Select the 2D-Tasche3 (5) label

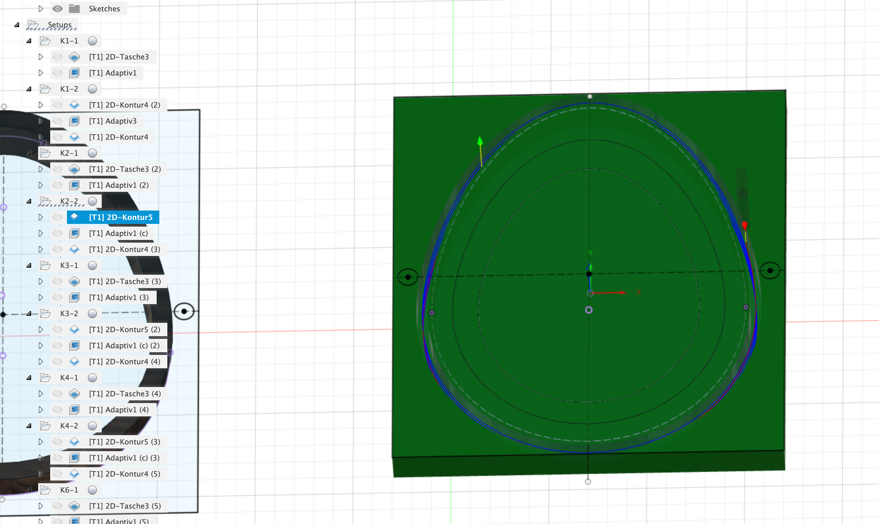pos(125,506)
